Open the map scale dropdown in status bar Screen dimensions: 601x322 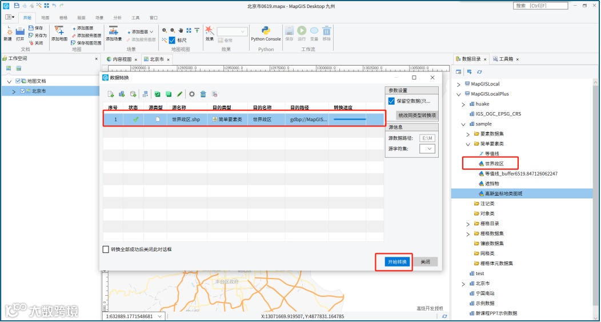pos(160,316)
